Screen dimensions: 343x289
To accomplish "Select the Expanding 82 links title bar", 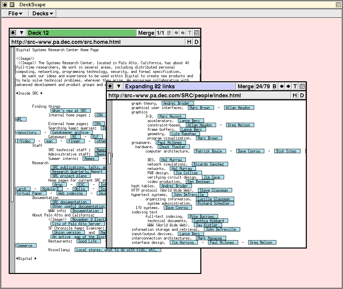I will [180, 86].
